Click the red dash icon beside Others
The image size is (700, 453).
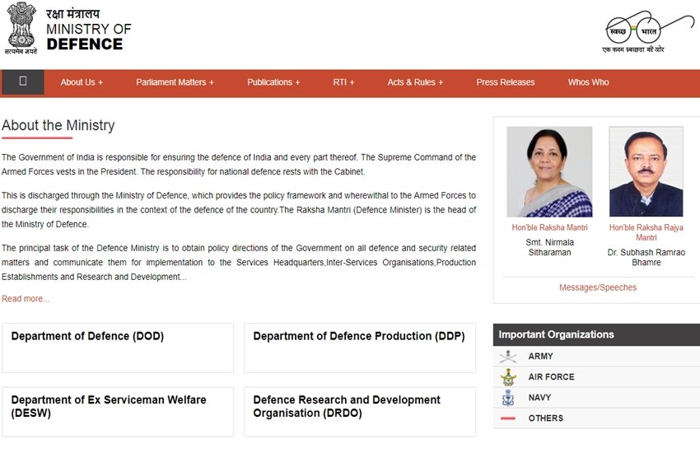click(508, 418)
